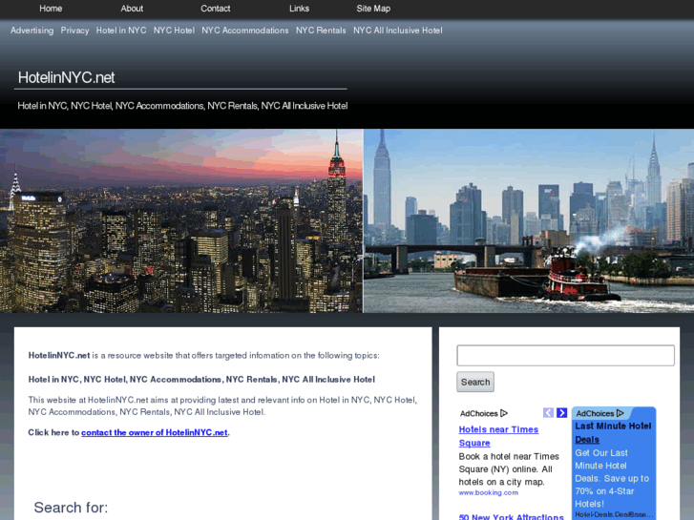Click 'Get Our Last Minute Hotel' ad text

coord(612,478)
